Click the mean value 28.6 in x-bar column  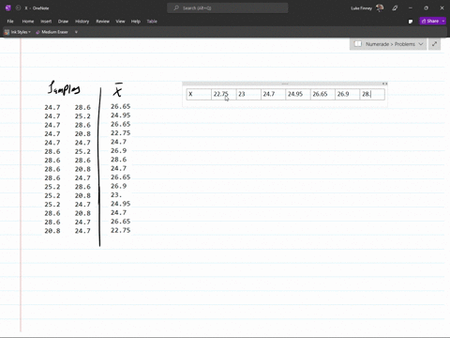point(119,160)
